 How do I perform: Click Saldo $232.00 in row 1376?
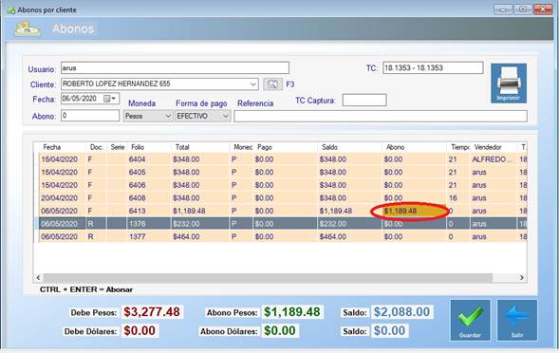click(x=332, y=224)
